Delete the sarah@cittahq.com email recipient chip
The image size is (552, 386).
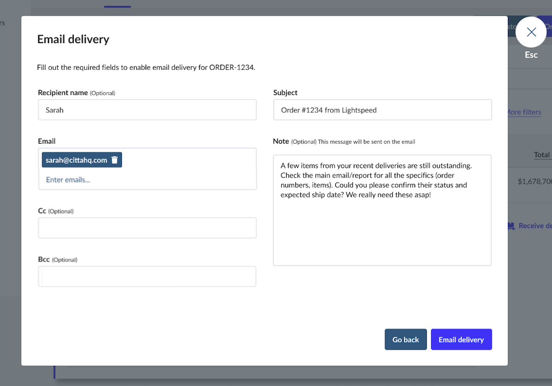pyautogui.click(x=114, y=160)
